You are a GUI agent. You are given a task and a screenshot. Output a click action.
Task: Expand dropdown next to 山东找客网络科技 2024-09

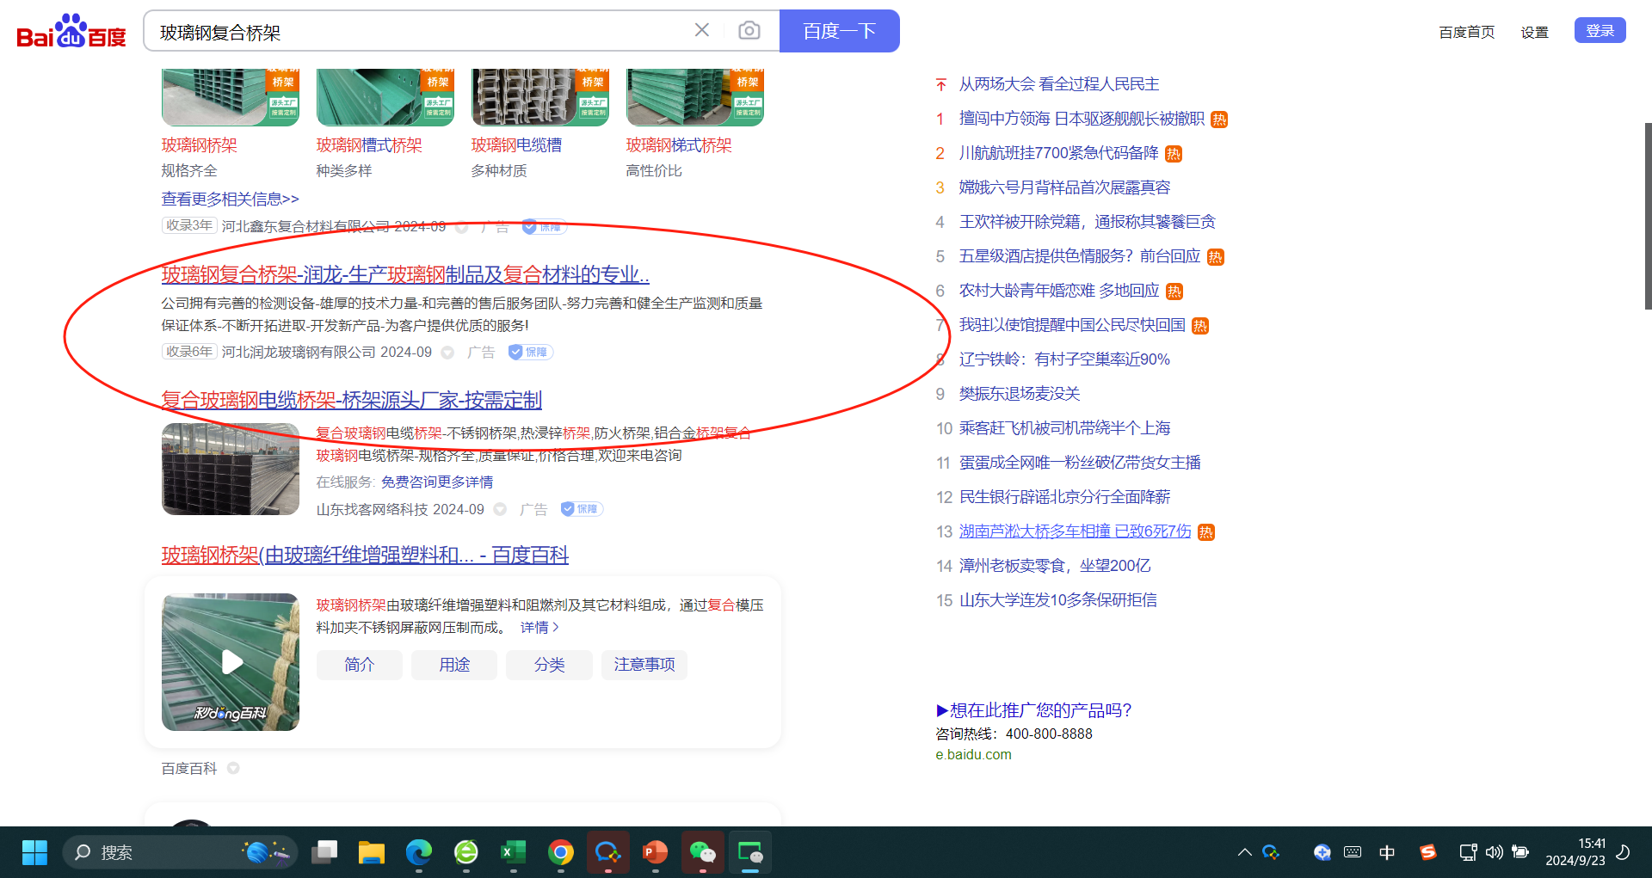pyautogui.click(x=500, y=510)
